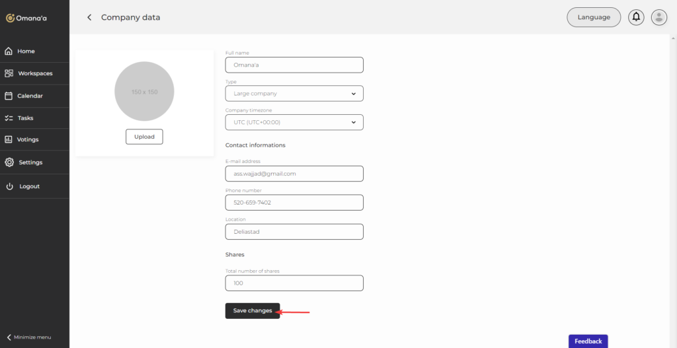Image resolution: width=677 pixels, height=348 pixels.
Task: Click the Votings chart icon
Action: (9, 140)
